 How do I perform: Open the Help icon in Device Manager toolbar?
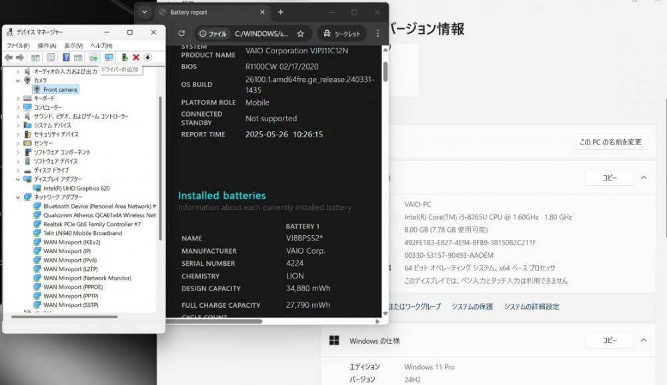(66, 57)
